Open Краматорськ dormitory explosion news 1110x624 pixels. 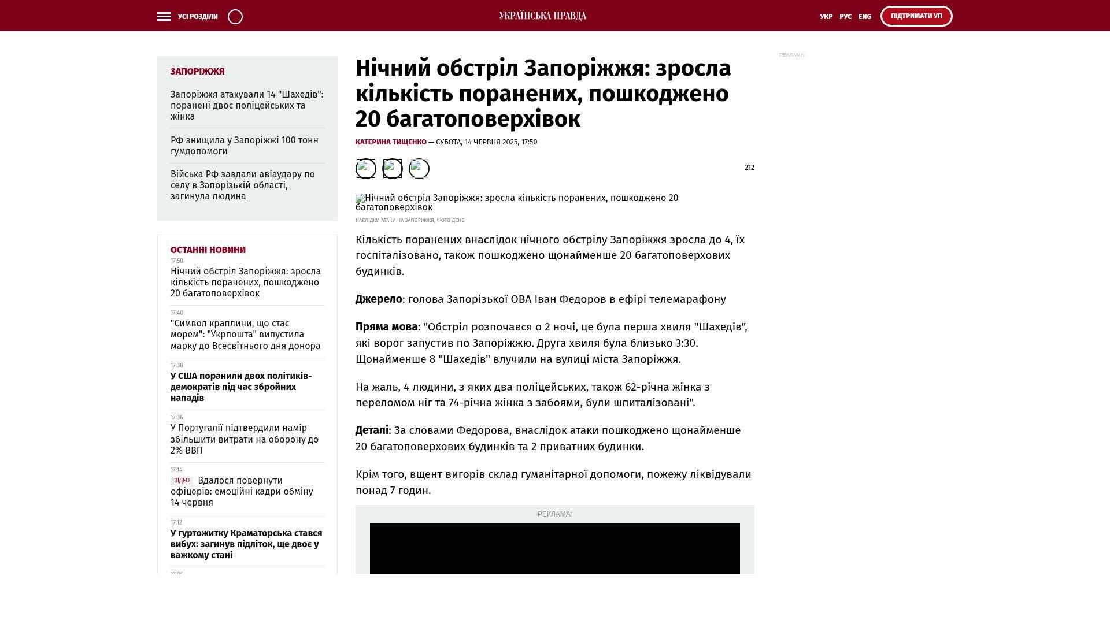(x=246, y=544)
